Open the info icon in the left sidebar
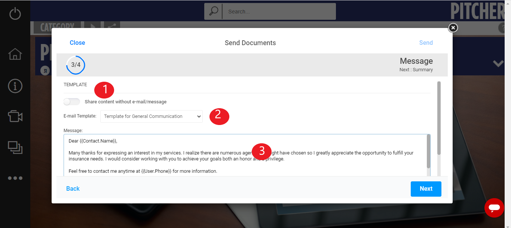This screenshot has height=228, width=511. 15,86
